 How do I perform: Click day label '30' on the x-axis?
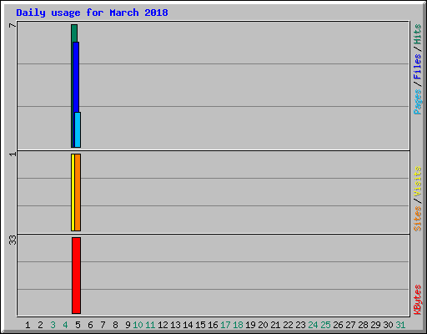(x=388, y=325)
